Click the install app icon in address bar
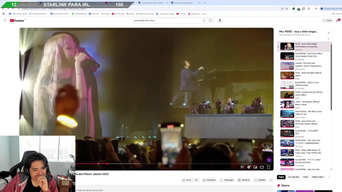Viewport: 342px width, 192px height. (282, 9)
